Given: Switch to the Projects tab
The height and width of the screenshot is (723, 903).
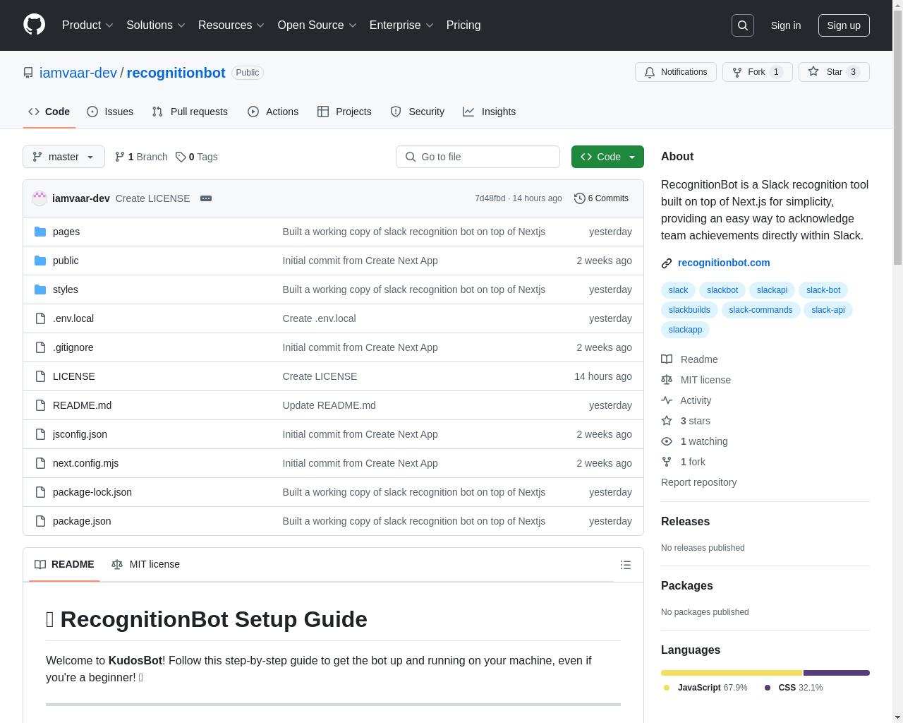Looking at the screenshot, I should point(344,112).
